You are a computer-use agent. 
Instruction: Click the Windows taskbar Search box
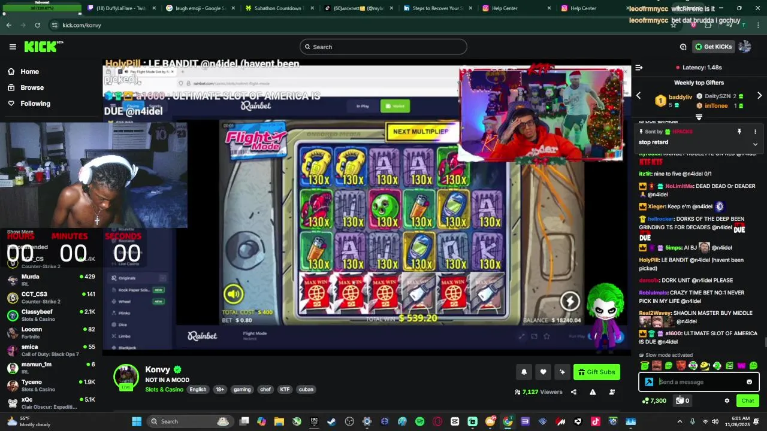(x=190, y=421)
